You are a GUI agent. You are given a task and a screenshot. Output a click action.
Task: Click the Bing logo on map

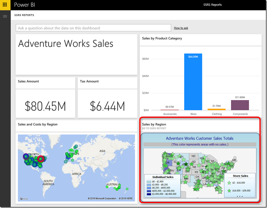click(24, 199)
